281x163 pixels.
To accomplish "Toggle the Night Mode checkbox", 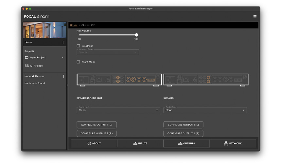I will click(78, 62).
